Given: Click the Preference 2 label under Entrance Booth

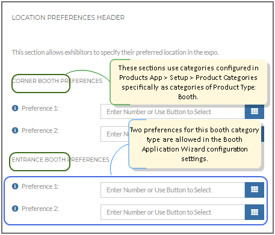Looking at the screenshot, I should (40, 209).
